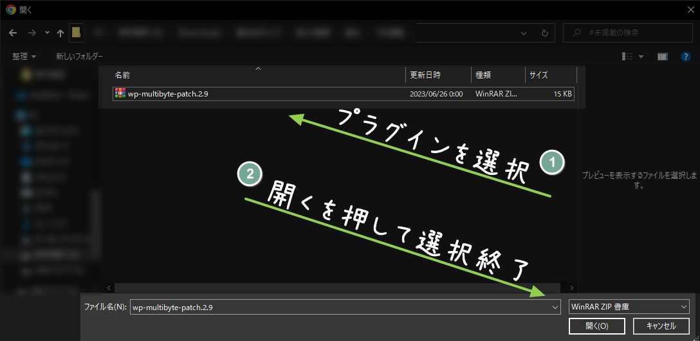Screen dimensions: 700x341
Task: Click the キャンセル button
Action: (x=661, y=326)
